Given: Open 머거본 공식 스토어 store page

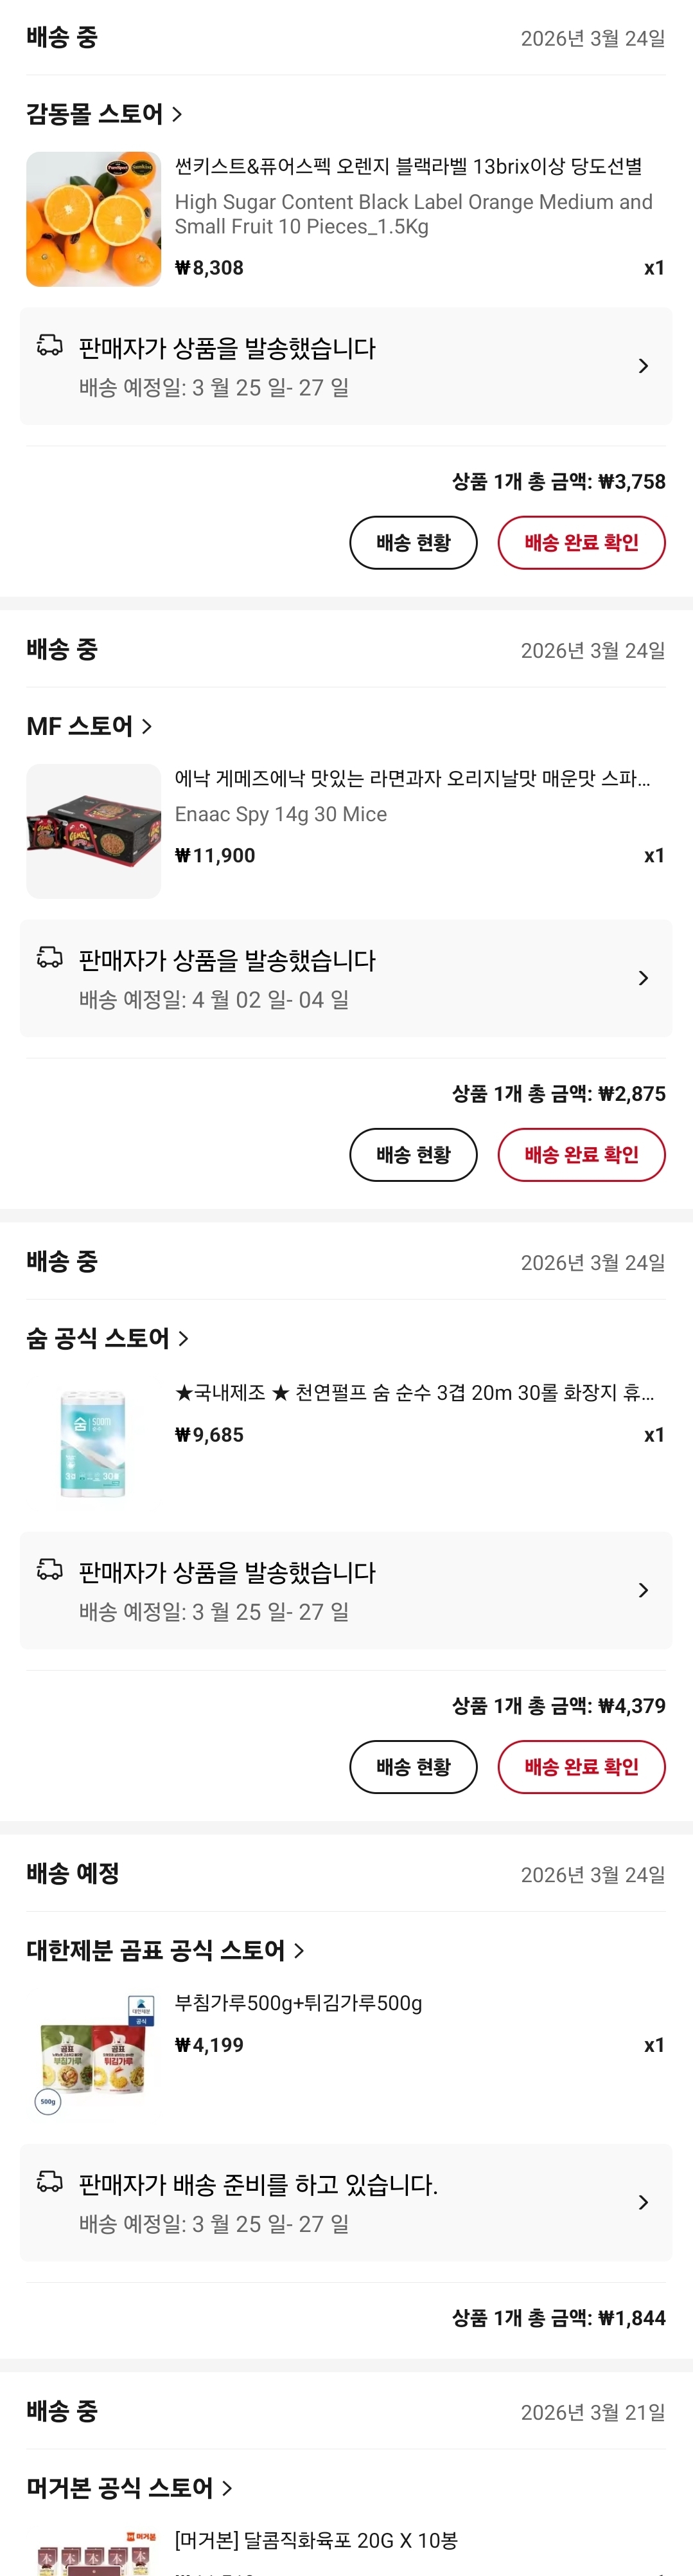Looking at the screenshot, I should (x=129, y=2487).
